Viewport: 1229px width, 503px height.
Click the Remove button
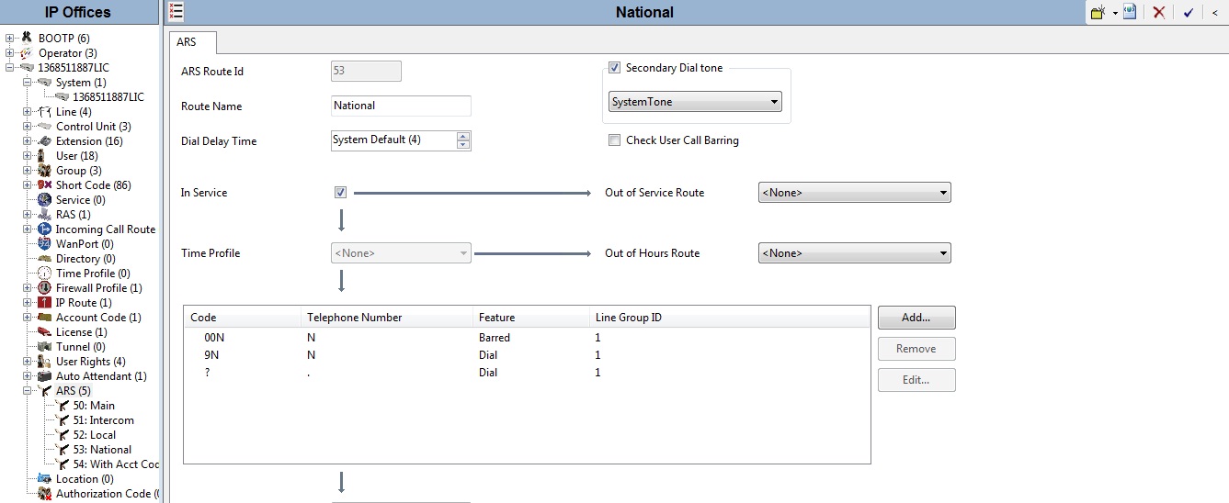click(916, 349)
